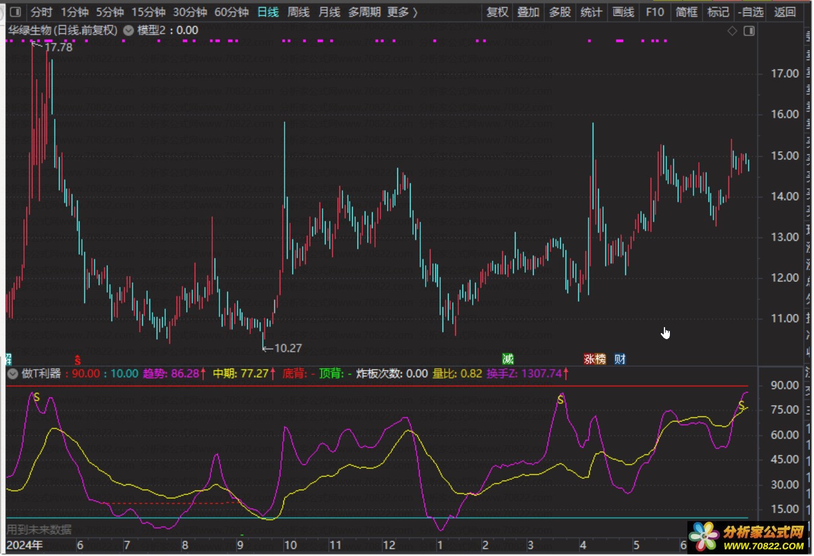Image resolution: width=814 pixels, height=556 pixels.
Task: Select the 5分钟 period
Action: tap(110, 12)
